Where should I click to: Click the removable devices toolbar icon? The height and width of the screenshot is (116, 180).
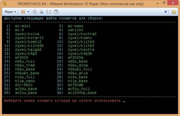pos(42,12)
